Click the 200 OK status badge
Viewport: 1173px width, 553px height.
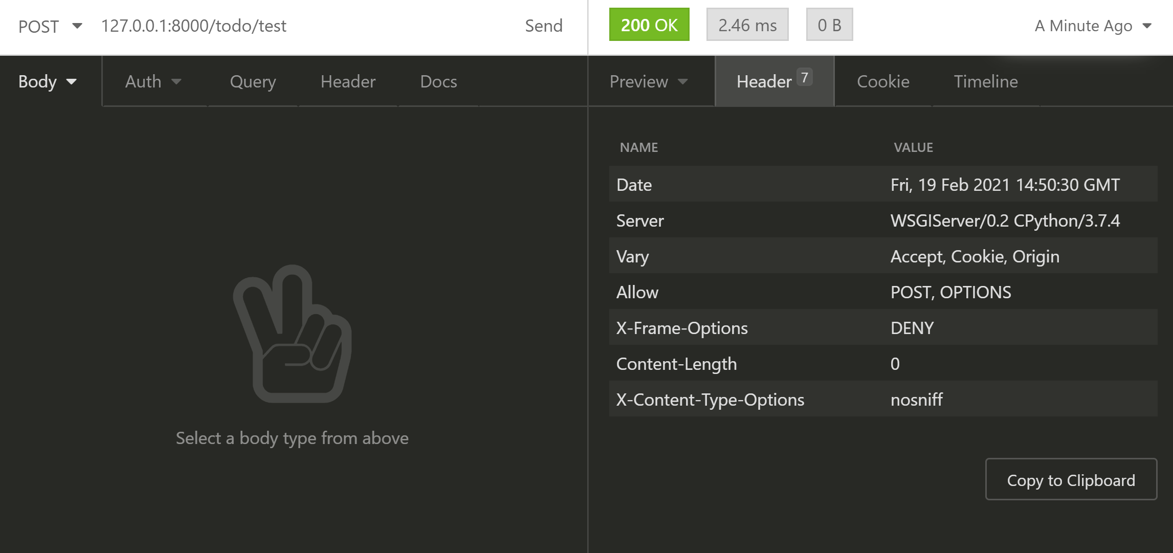click(649, 25)
